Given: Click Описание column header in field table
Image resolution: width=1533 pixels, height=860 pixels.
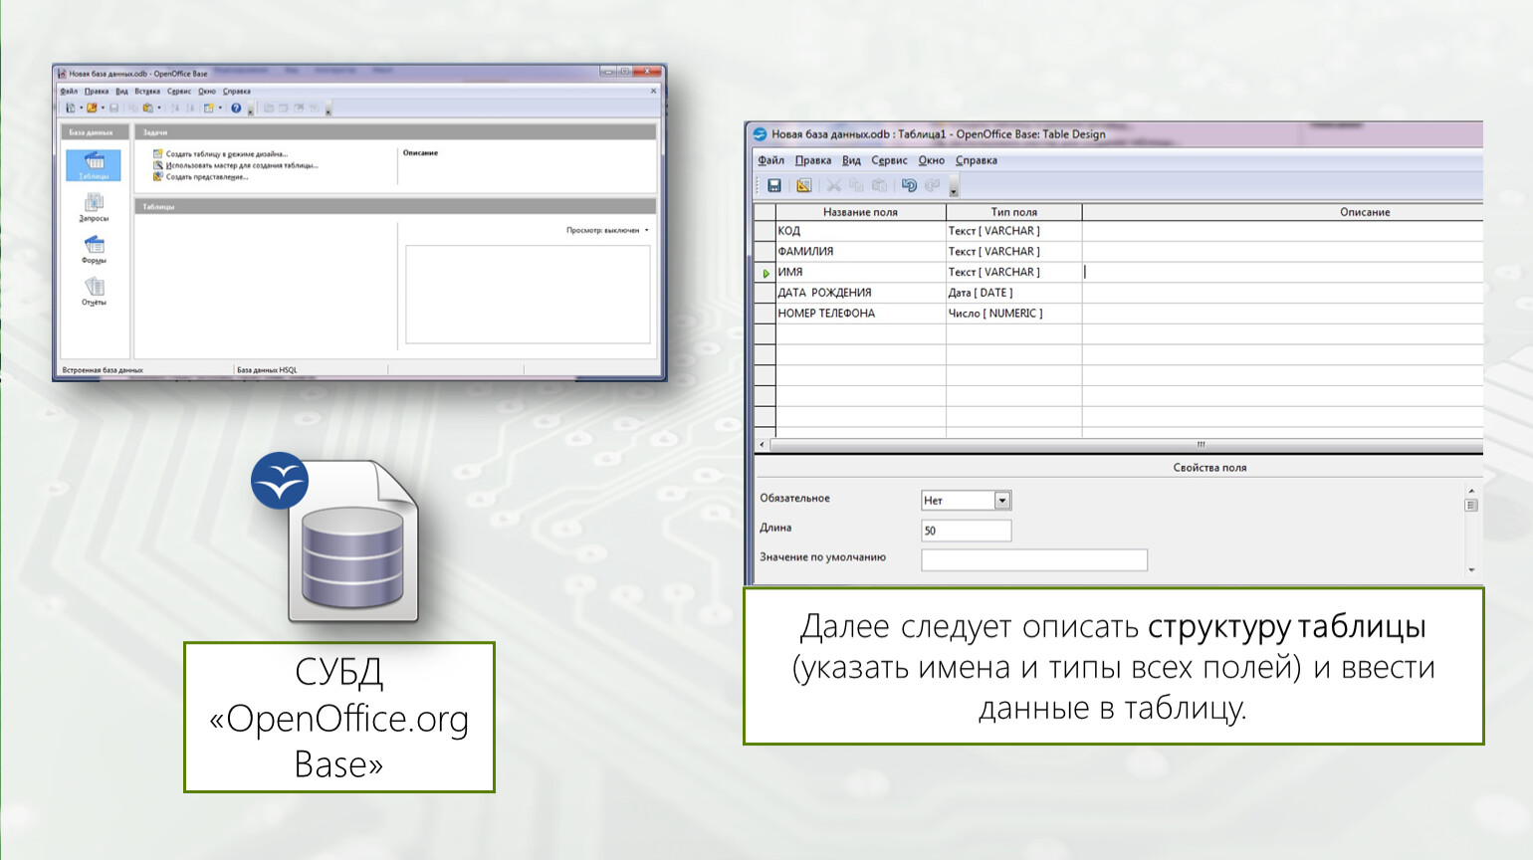Looking at the screenshot, I should point(1282,212).
